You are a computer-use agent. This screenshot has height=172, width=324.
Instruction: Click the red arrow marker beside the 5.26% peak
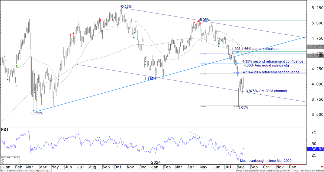121,6
